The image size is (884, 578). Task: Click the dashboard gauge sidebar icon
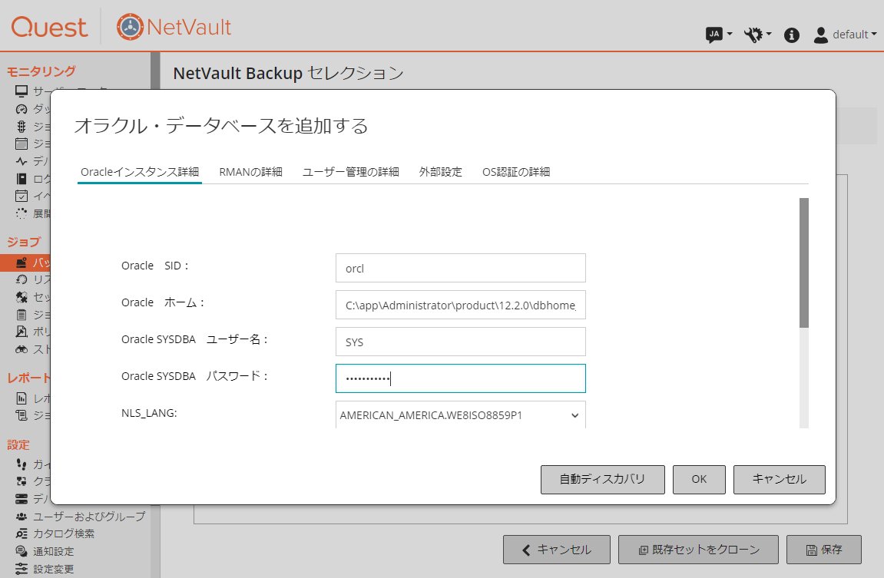coord(22,109)
